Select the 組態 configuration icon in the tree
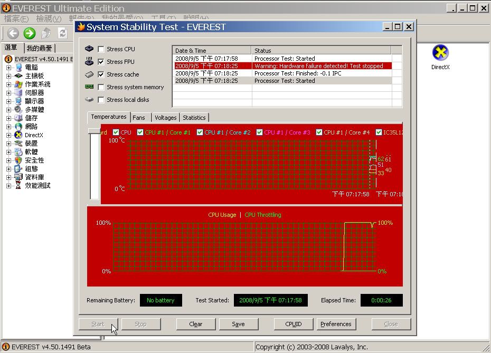This screenshot has width=491, height=353. pyautogui.click(x=18, y=169)
